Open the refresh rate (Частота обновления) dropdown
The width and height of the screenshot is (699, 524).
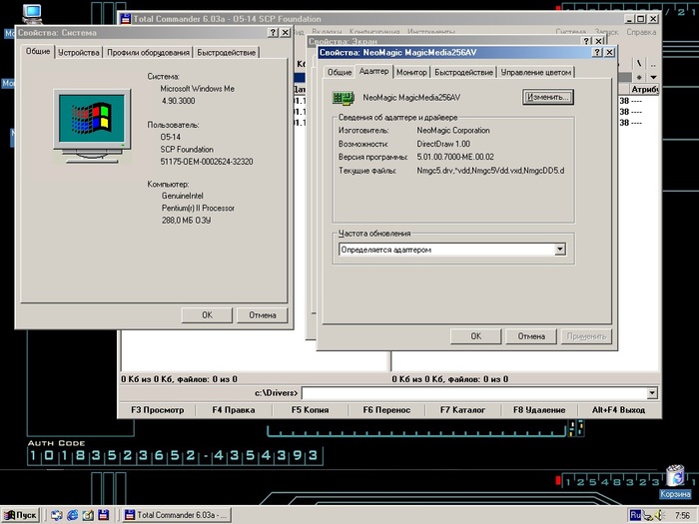click(559, 250)
